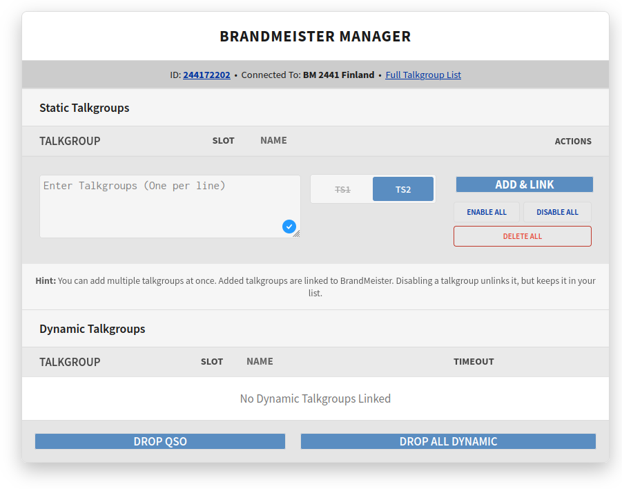Click DROP QSO
This screenshot has width=622, height=489.
coord(159,441)
